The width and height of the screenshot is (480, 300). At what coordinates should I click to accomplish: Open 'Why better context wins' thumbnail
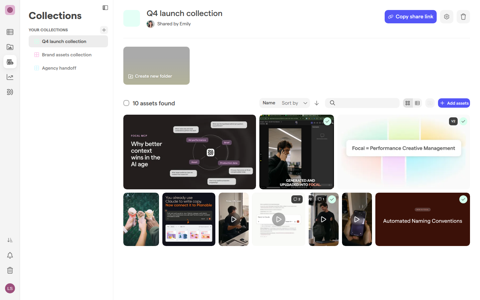pyautogui.click(x=190, y=152)
